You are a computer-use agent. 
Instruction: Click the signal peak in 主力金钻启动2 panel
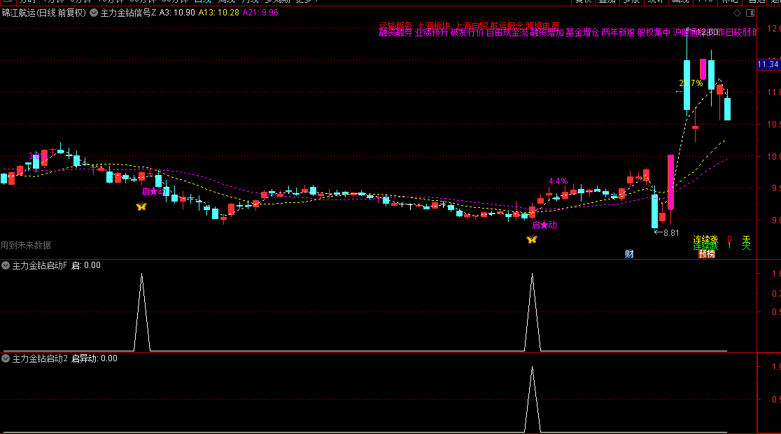533,369
